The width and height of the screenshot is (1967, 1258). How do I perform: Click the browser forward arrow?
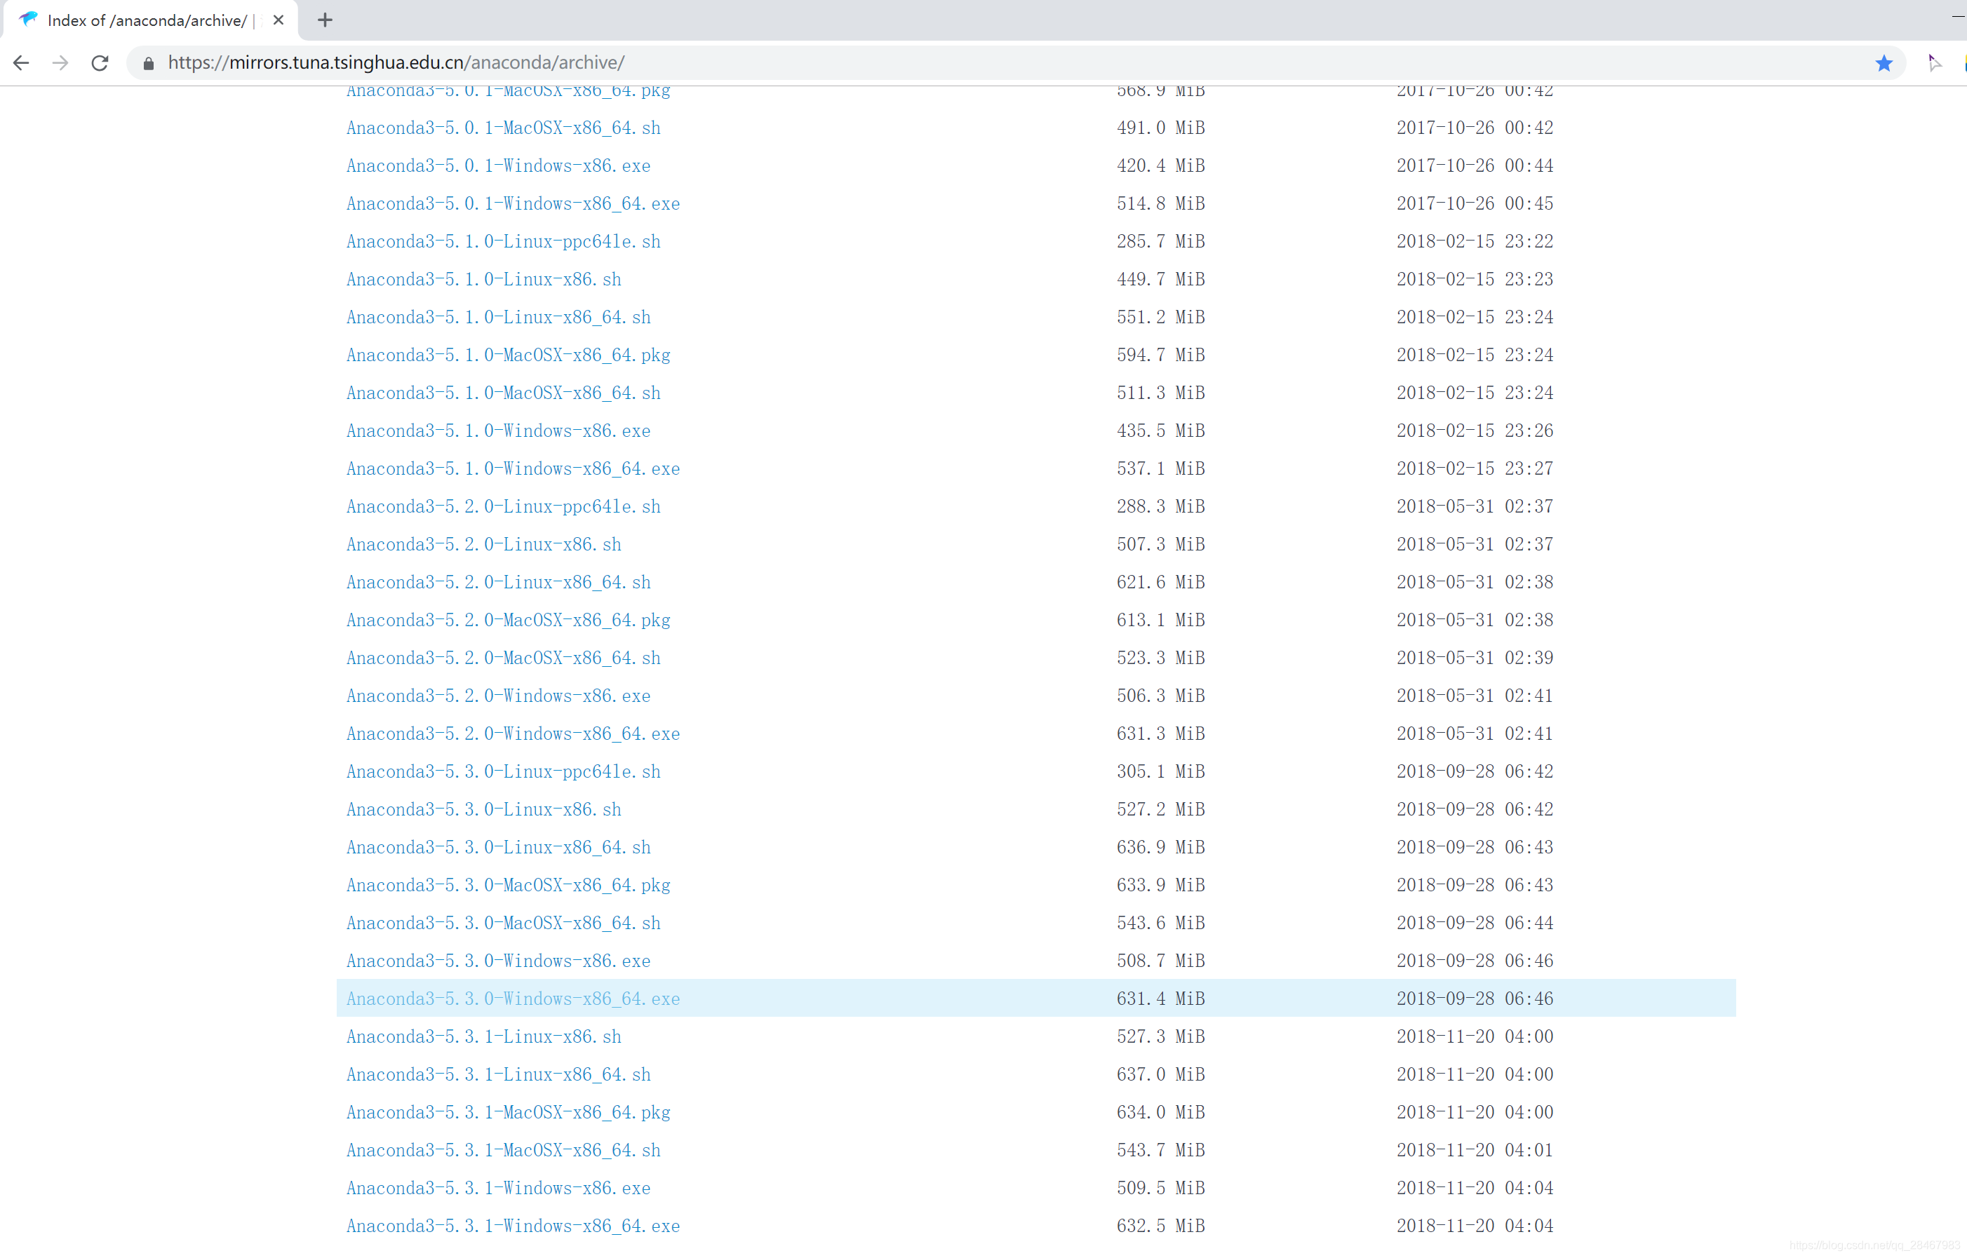(60, 63)
